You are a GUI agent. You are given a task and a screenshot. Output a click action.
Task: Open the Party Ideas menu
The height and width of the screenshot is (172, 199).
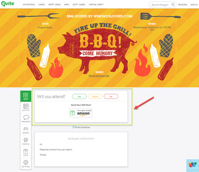pyautogui.click(x=55, y=5)
